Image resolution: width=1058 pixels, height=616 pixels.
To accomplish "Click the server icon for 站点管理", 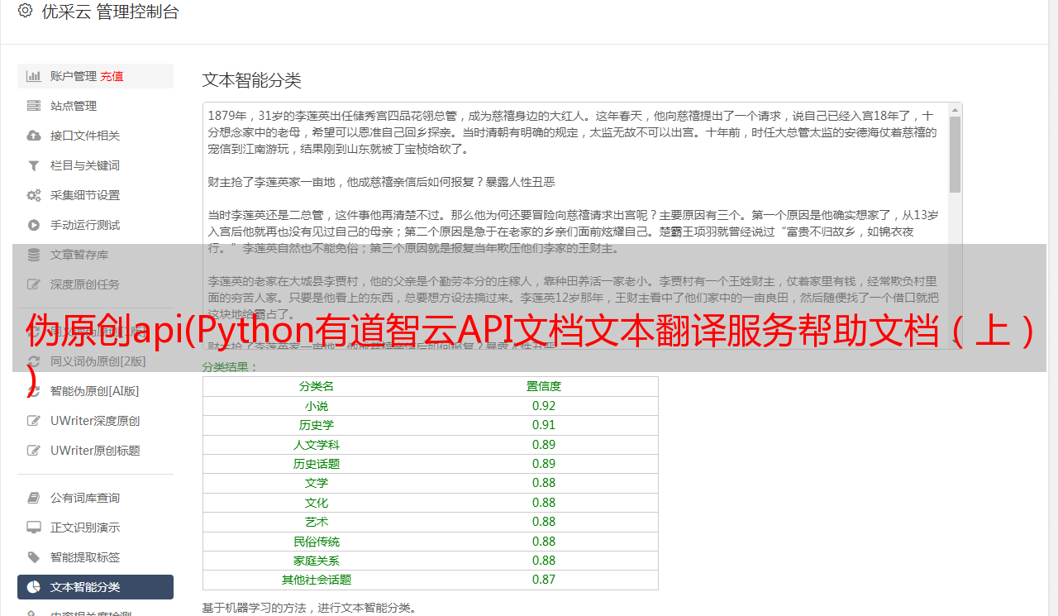I will [x=34, y=106].
